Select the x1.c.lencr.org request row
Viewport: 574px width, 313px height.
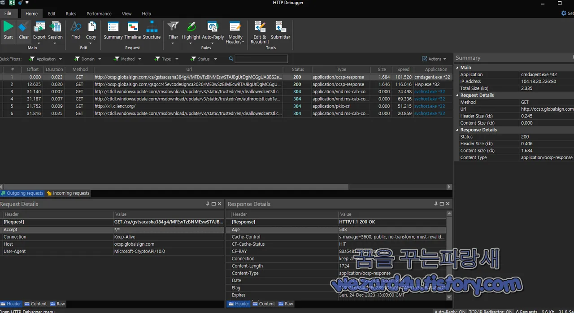(x=226, y=106)
